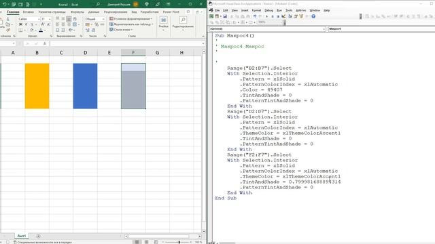Click the Design Mode icon in VBA toolbar
Viewport: 435px width, 244px height.
coord(283,16)
